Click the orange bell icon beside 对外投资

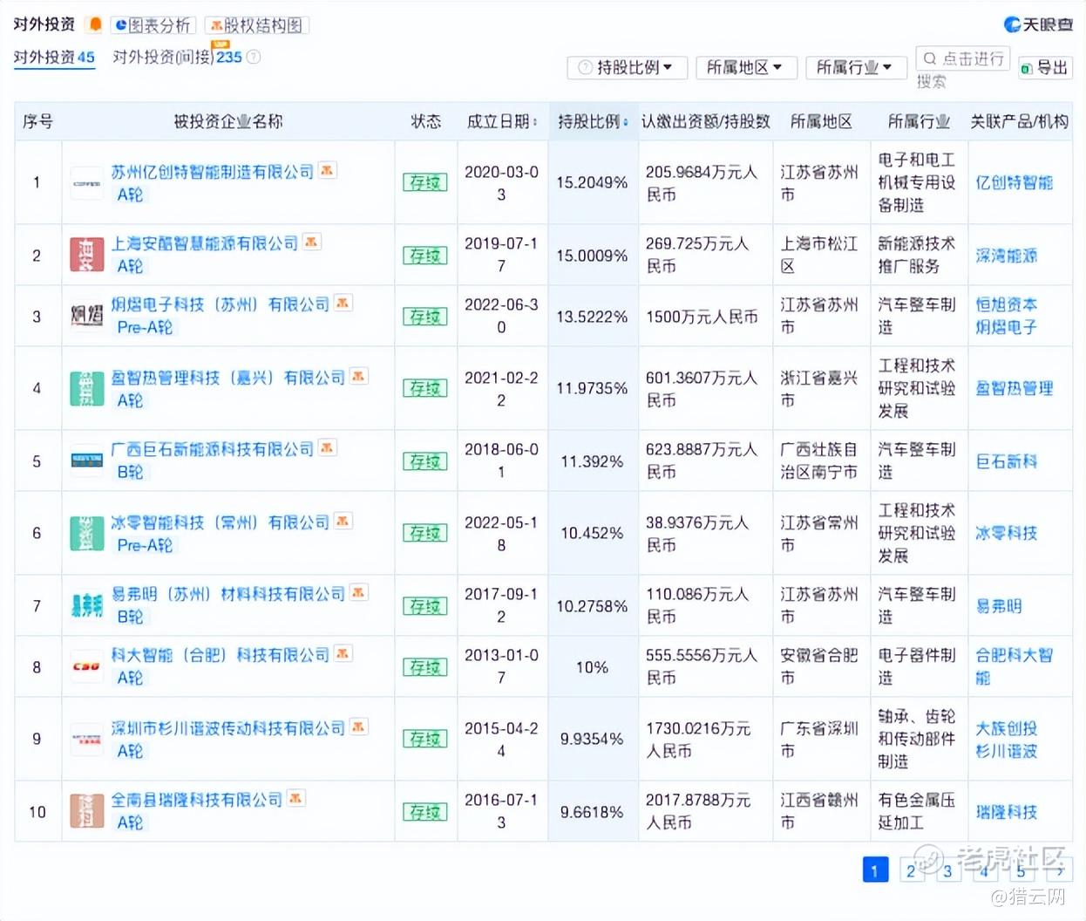[96, 25]
